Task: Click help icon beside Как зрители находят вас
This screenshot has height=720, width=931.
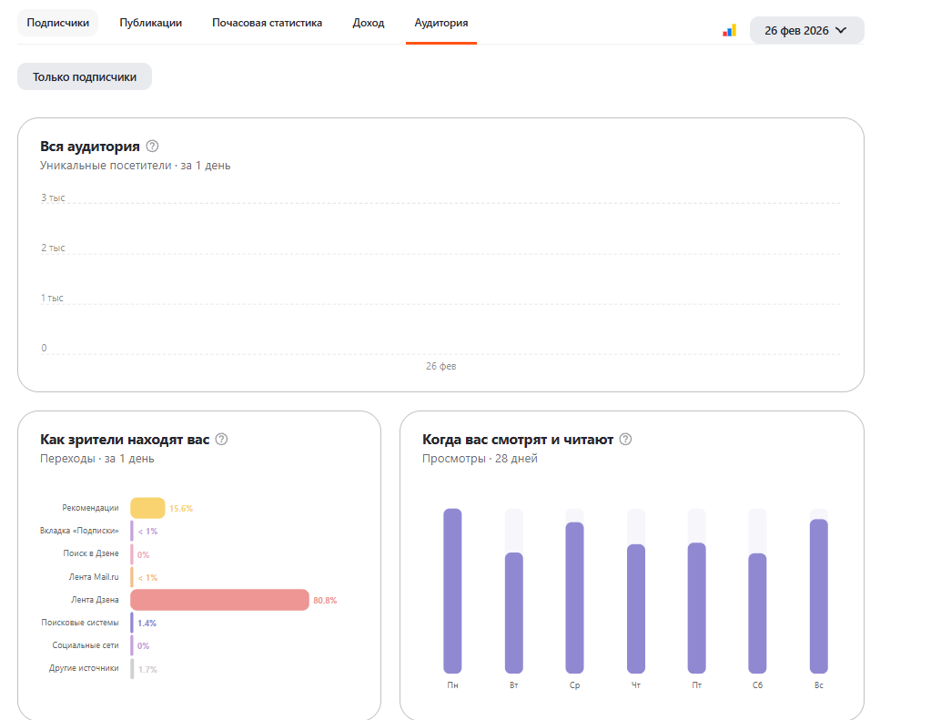Action: 221,440
